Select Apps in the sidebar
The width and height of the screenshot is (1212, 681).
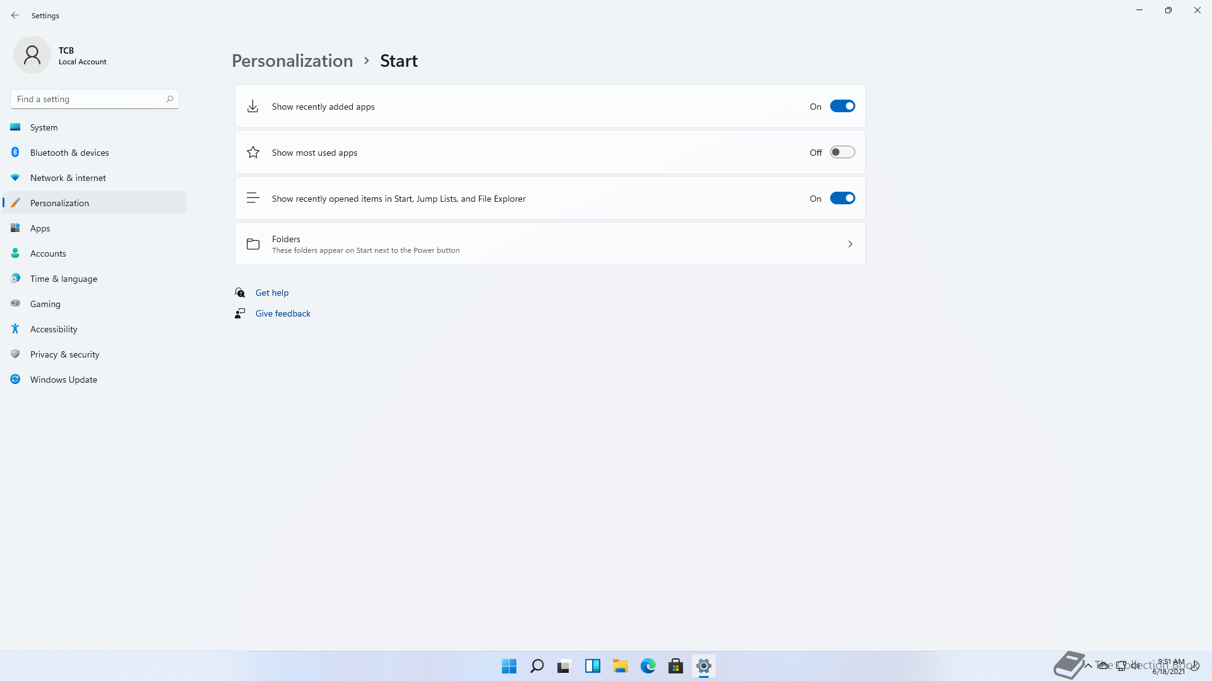coord(95,228)
